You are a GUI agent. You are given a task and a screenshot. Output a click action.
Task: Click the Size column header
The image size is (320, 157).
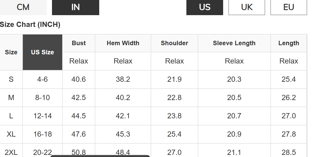point(11,52)
